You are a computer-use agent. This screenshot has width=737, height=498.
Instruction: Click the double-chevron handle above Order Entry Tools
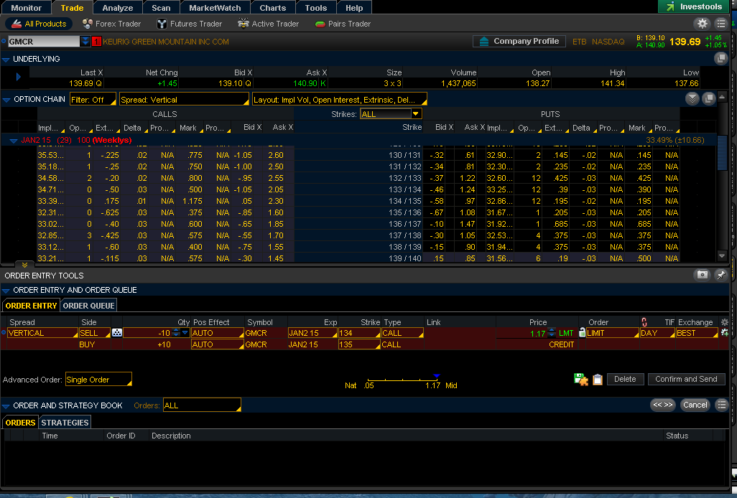[24, 265]
